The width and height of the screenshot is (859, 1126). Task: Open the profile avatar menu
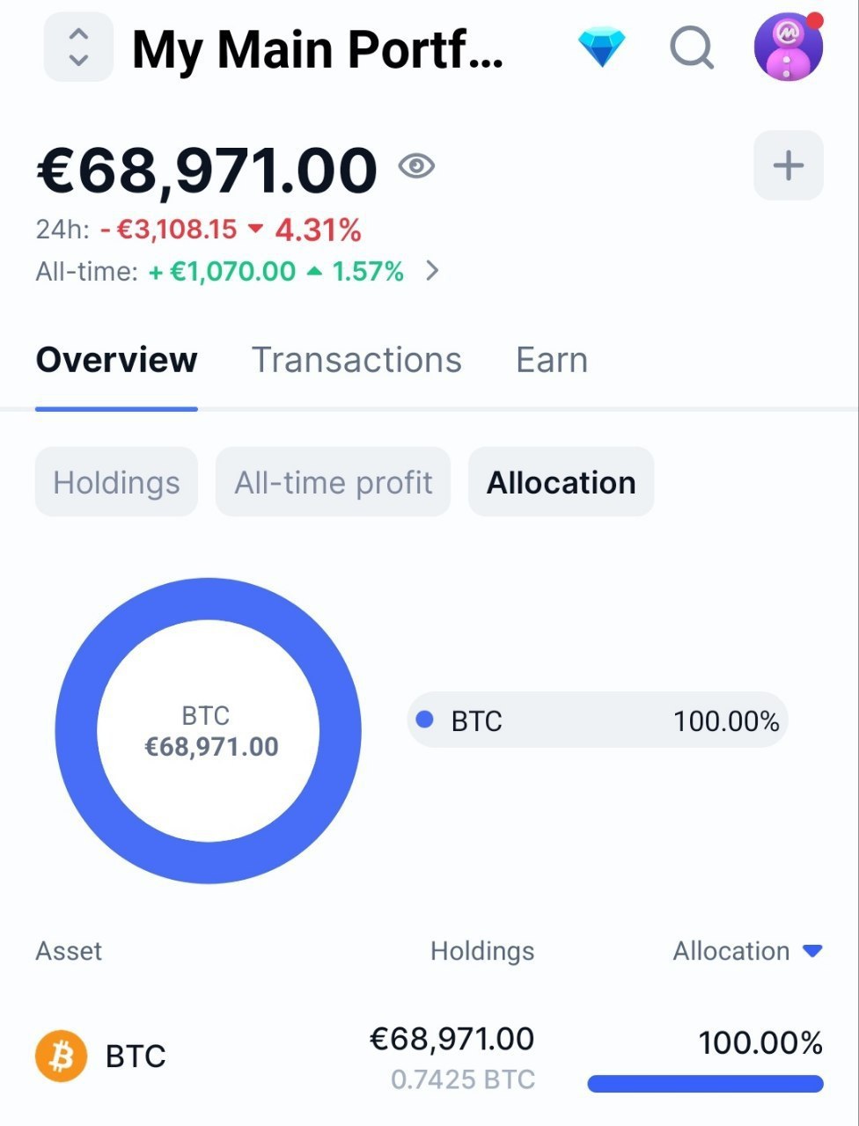point(789,48)
